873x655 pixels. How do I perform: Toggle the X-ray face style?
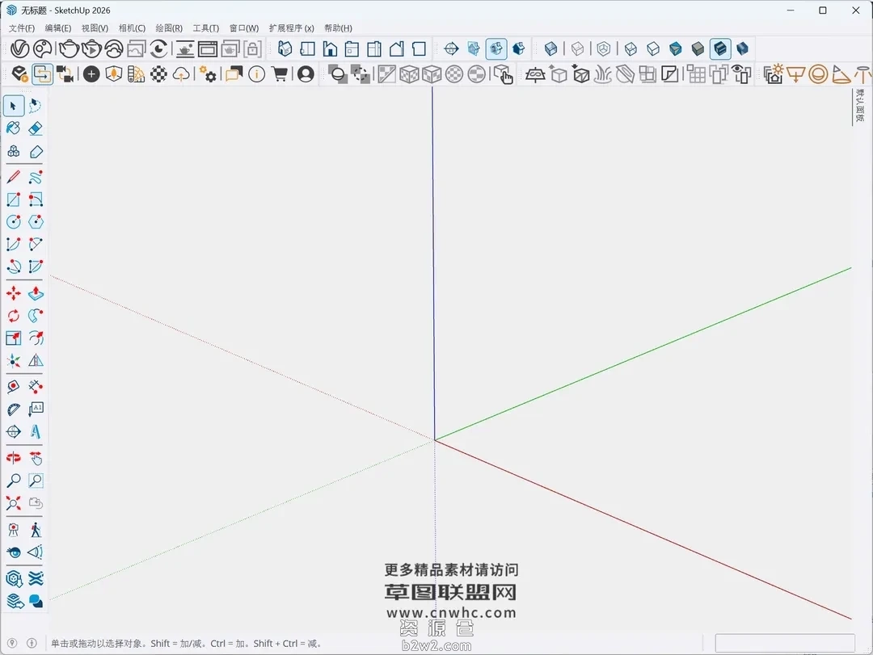(550, 48)
